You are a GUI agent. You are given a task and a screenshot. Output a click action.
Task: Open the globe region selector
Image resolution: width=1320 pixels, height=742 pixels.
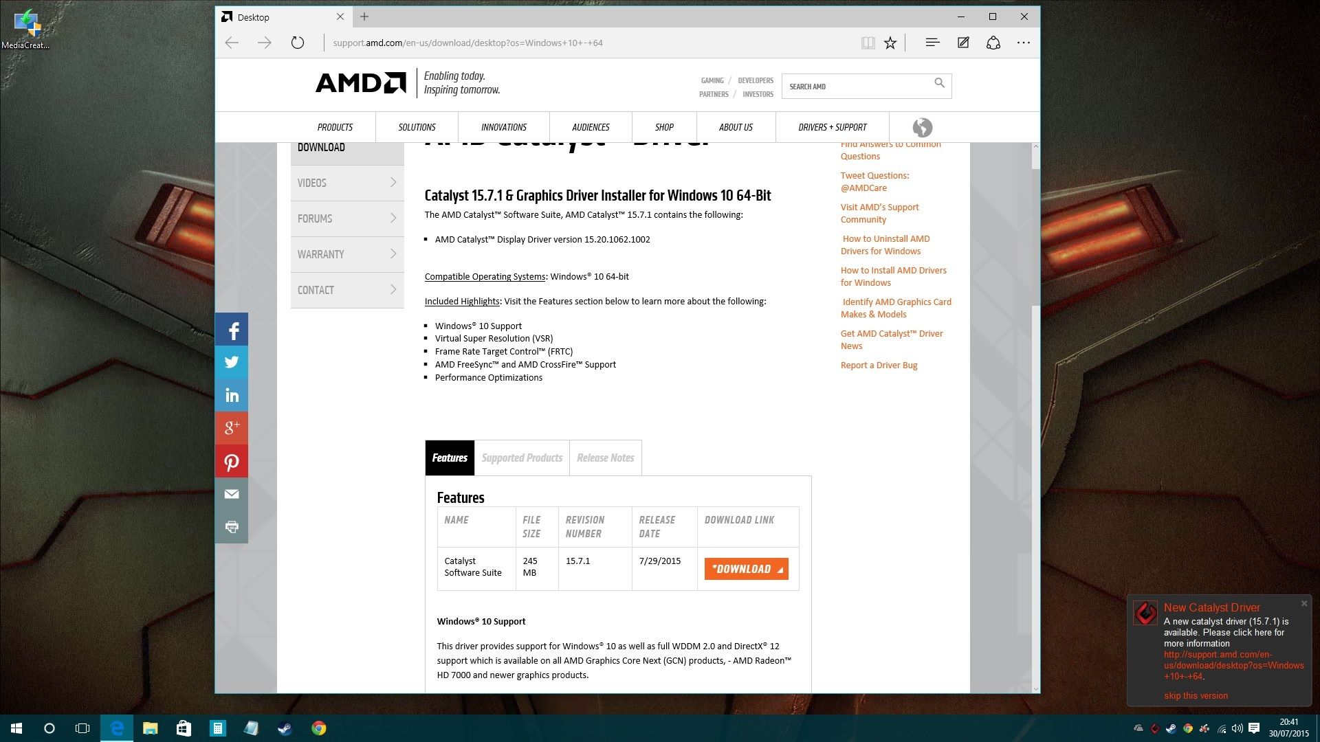(x=922, y=127)
